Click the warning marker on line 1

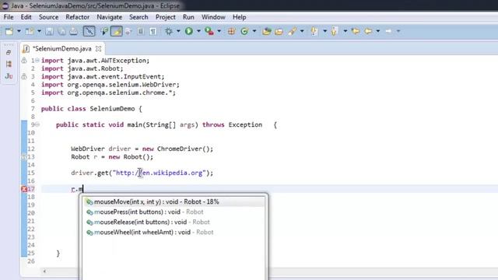click(24, 61)
